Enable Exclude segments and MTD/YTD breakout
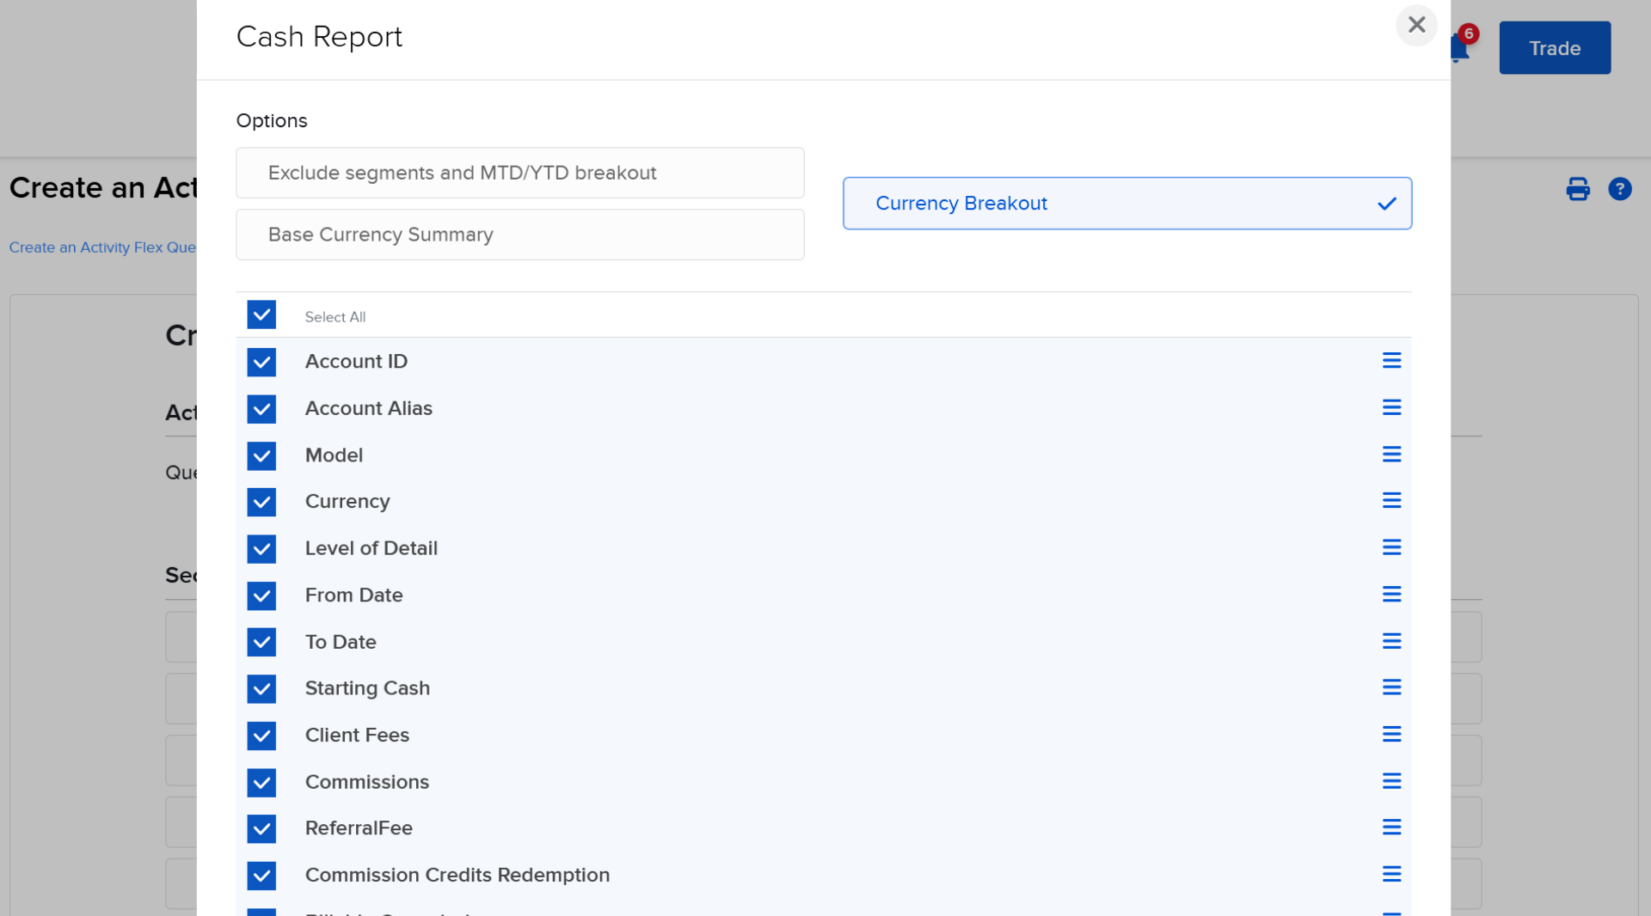The height and width of the screenshot is (916, 1651). (519, 173)
